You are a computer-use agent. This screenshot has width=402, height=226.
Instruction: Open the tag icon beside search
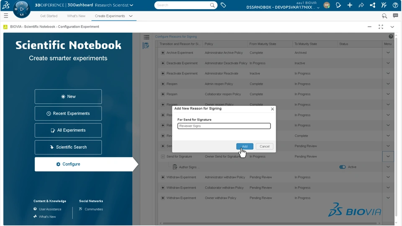coord(223,5)
